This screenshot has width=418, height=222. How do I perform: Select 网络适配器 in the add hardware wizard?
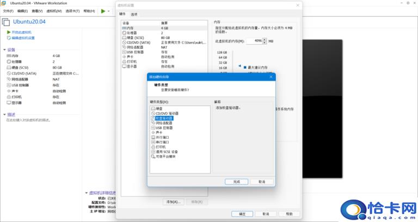pyautogui.click(x=162, y=123)
